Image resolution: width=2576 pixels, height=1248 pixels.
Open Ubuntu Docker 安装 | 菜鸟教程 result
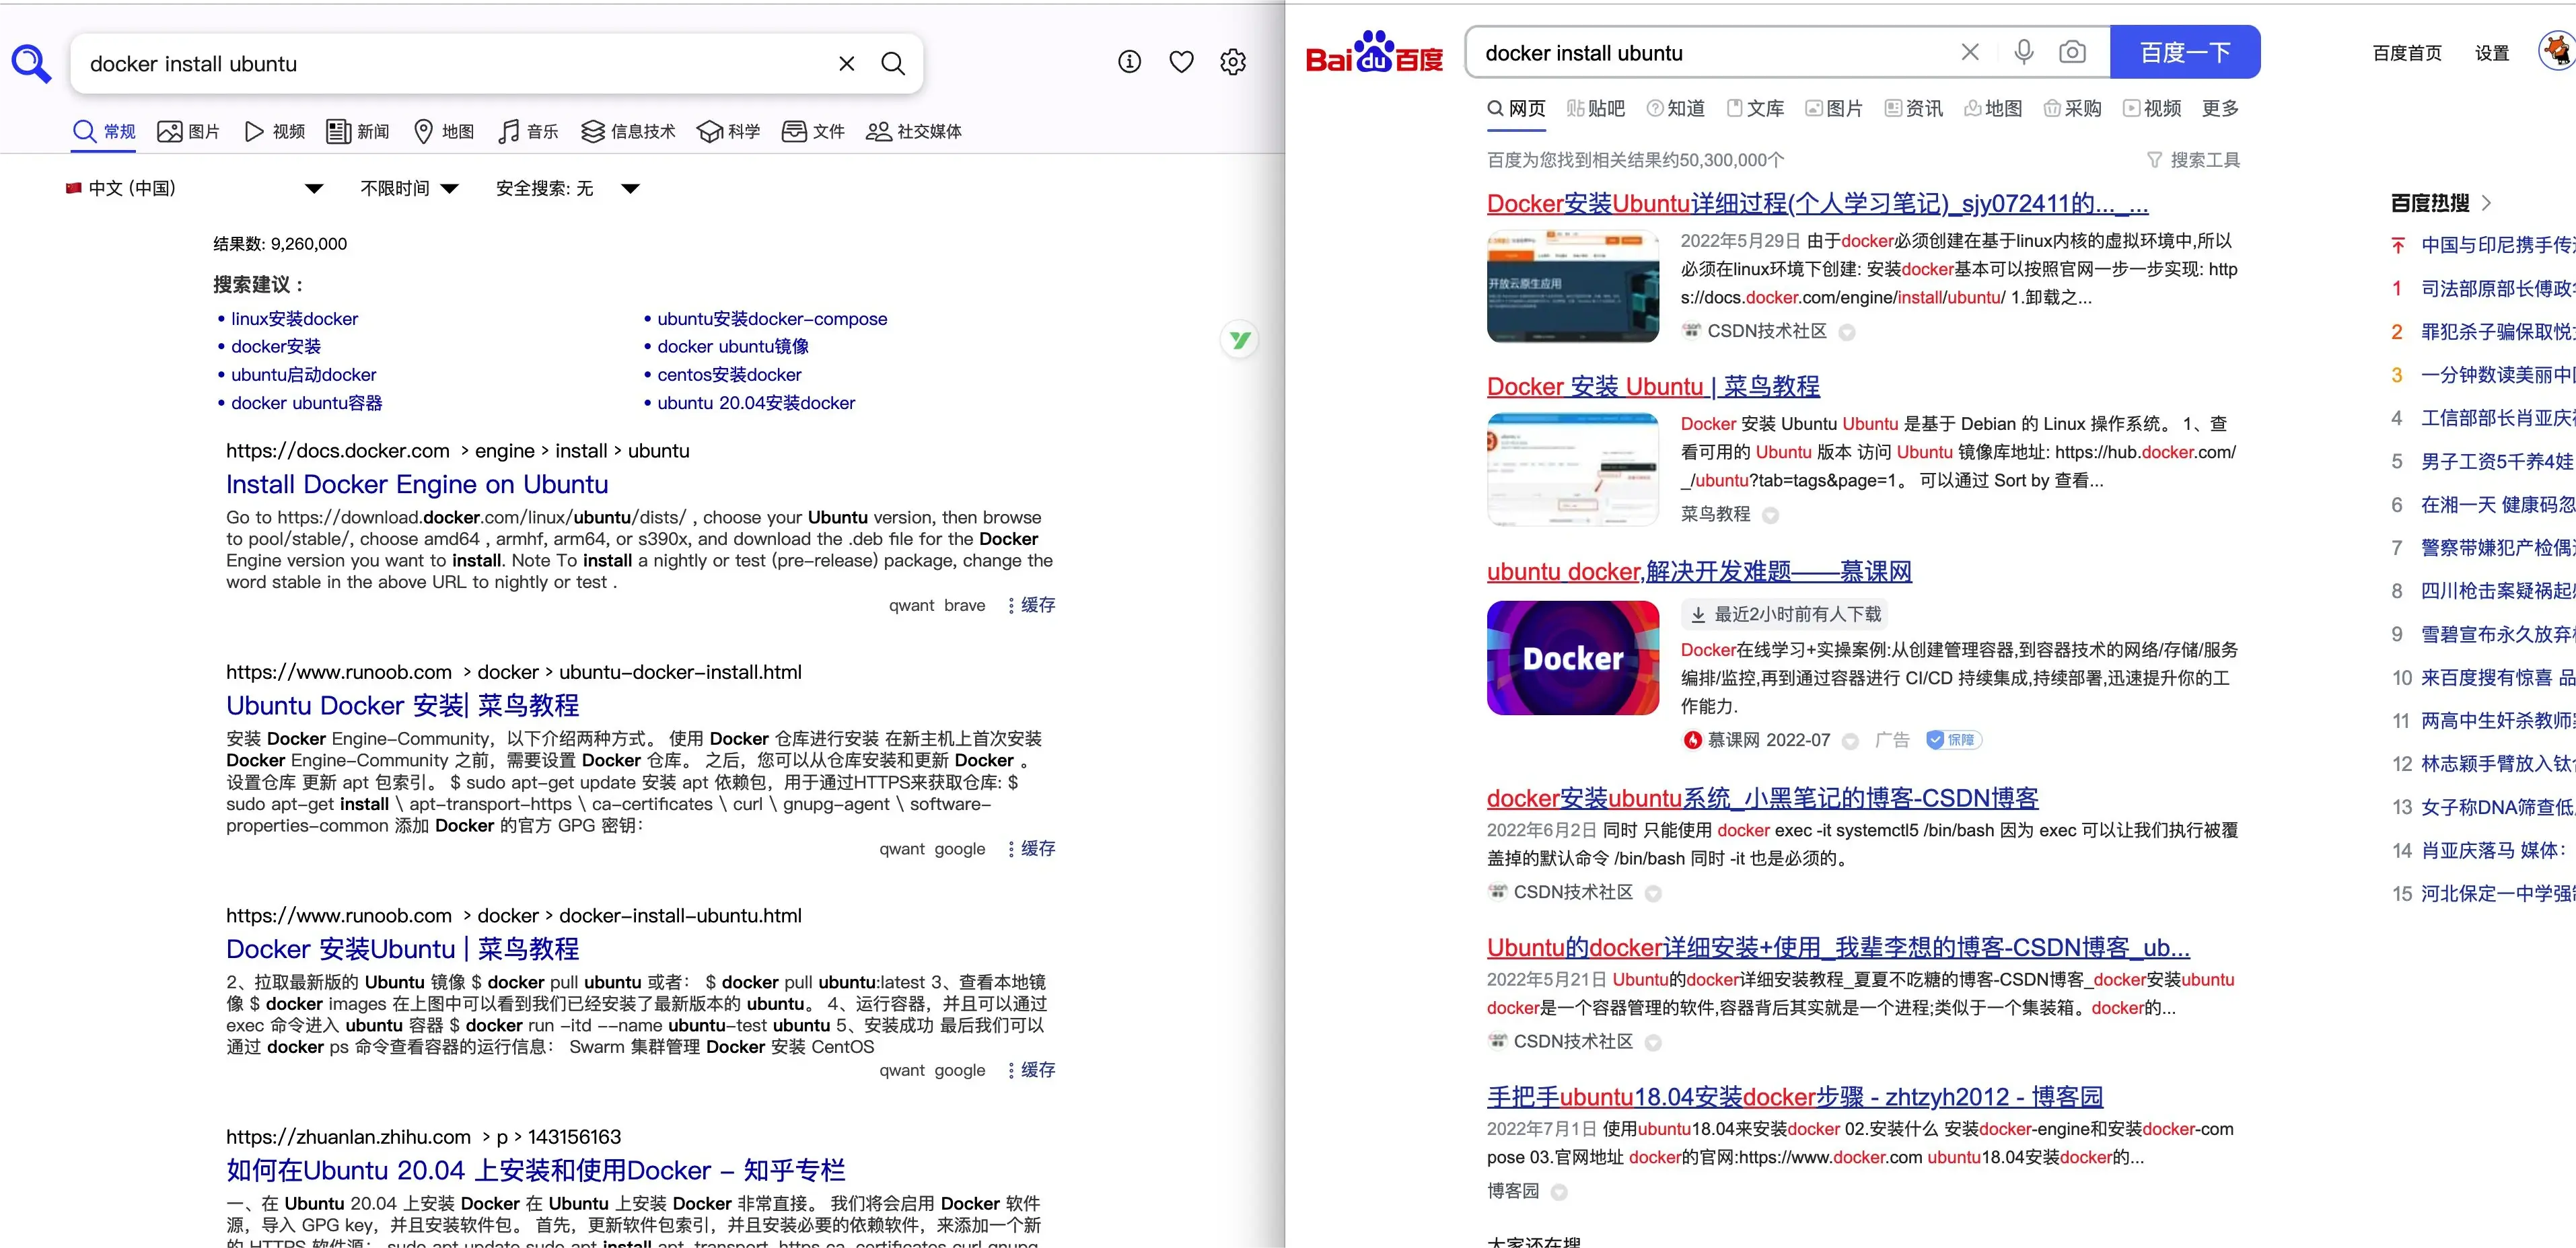[x=402, y=705]
